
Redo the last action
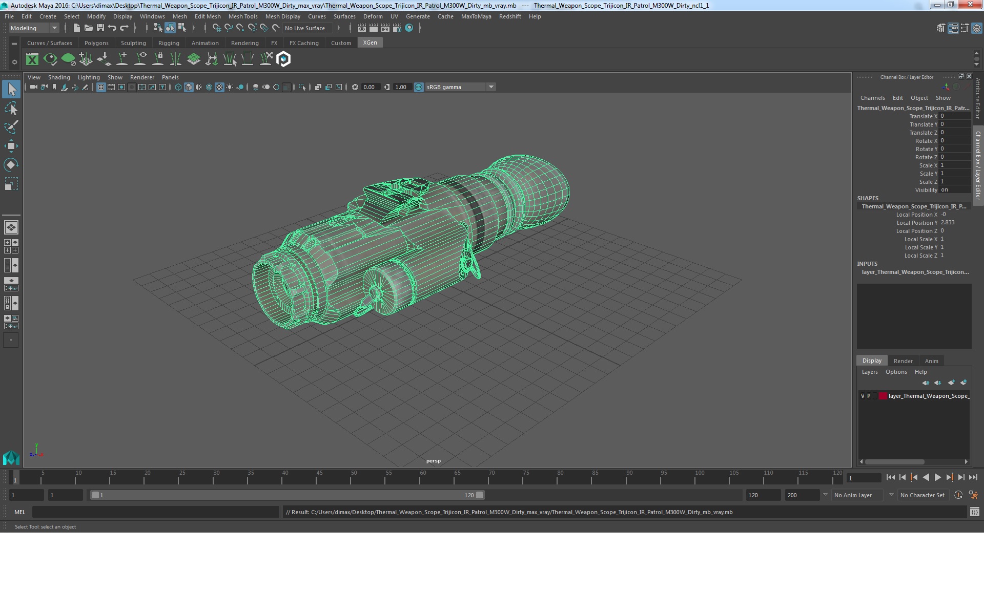[124, 28]
